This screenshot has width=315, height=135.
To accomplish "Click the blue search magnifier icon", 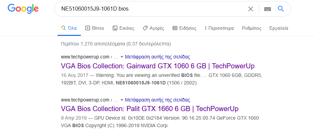I will (281, 9).
